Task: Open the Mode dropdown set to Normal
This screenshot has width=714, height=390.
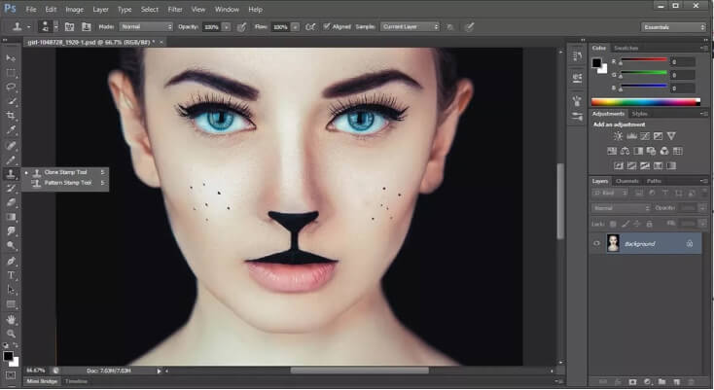Action: click(x=144, y=26)
